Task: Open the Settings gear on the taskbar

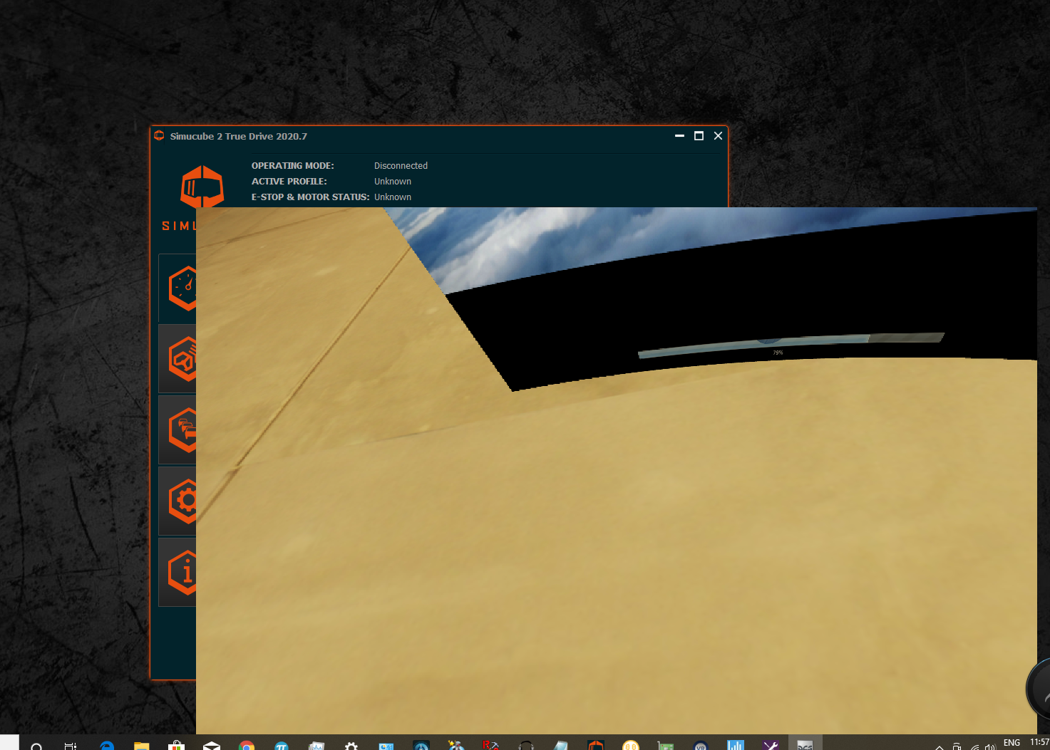Action: (351, 746)
